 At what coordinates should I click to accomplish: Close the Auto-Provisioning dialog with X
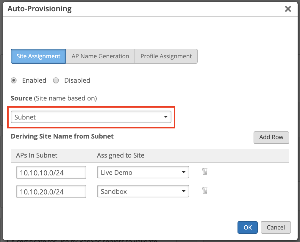tap(288, 9)
